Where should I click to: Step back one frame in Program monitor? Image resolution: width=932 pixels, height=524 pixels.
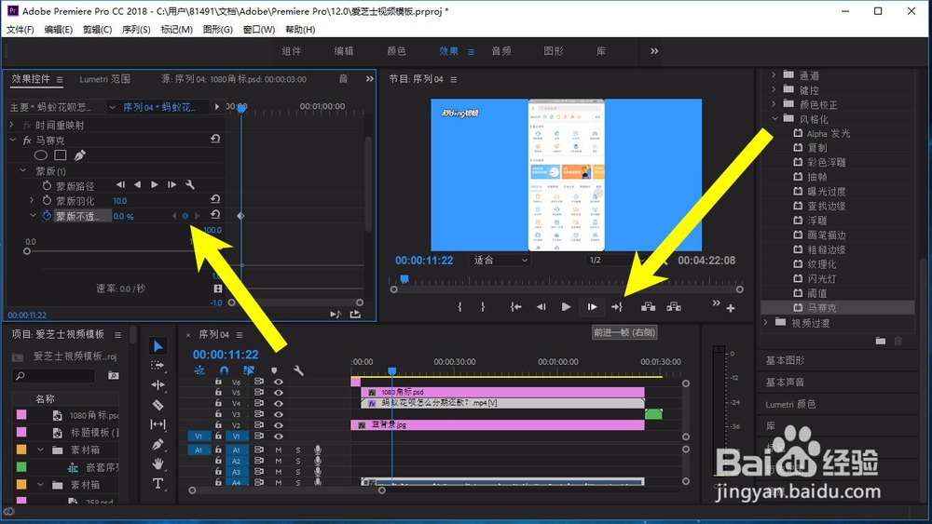click(x=541, y=307)
